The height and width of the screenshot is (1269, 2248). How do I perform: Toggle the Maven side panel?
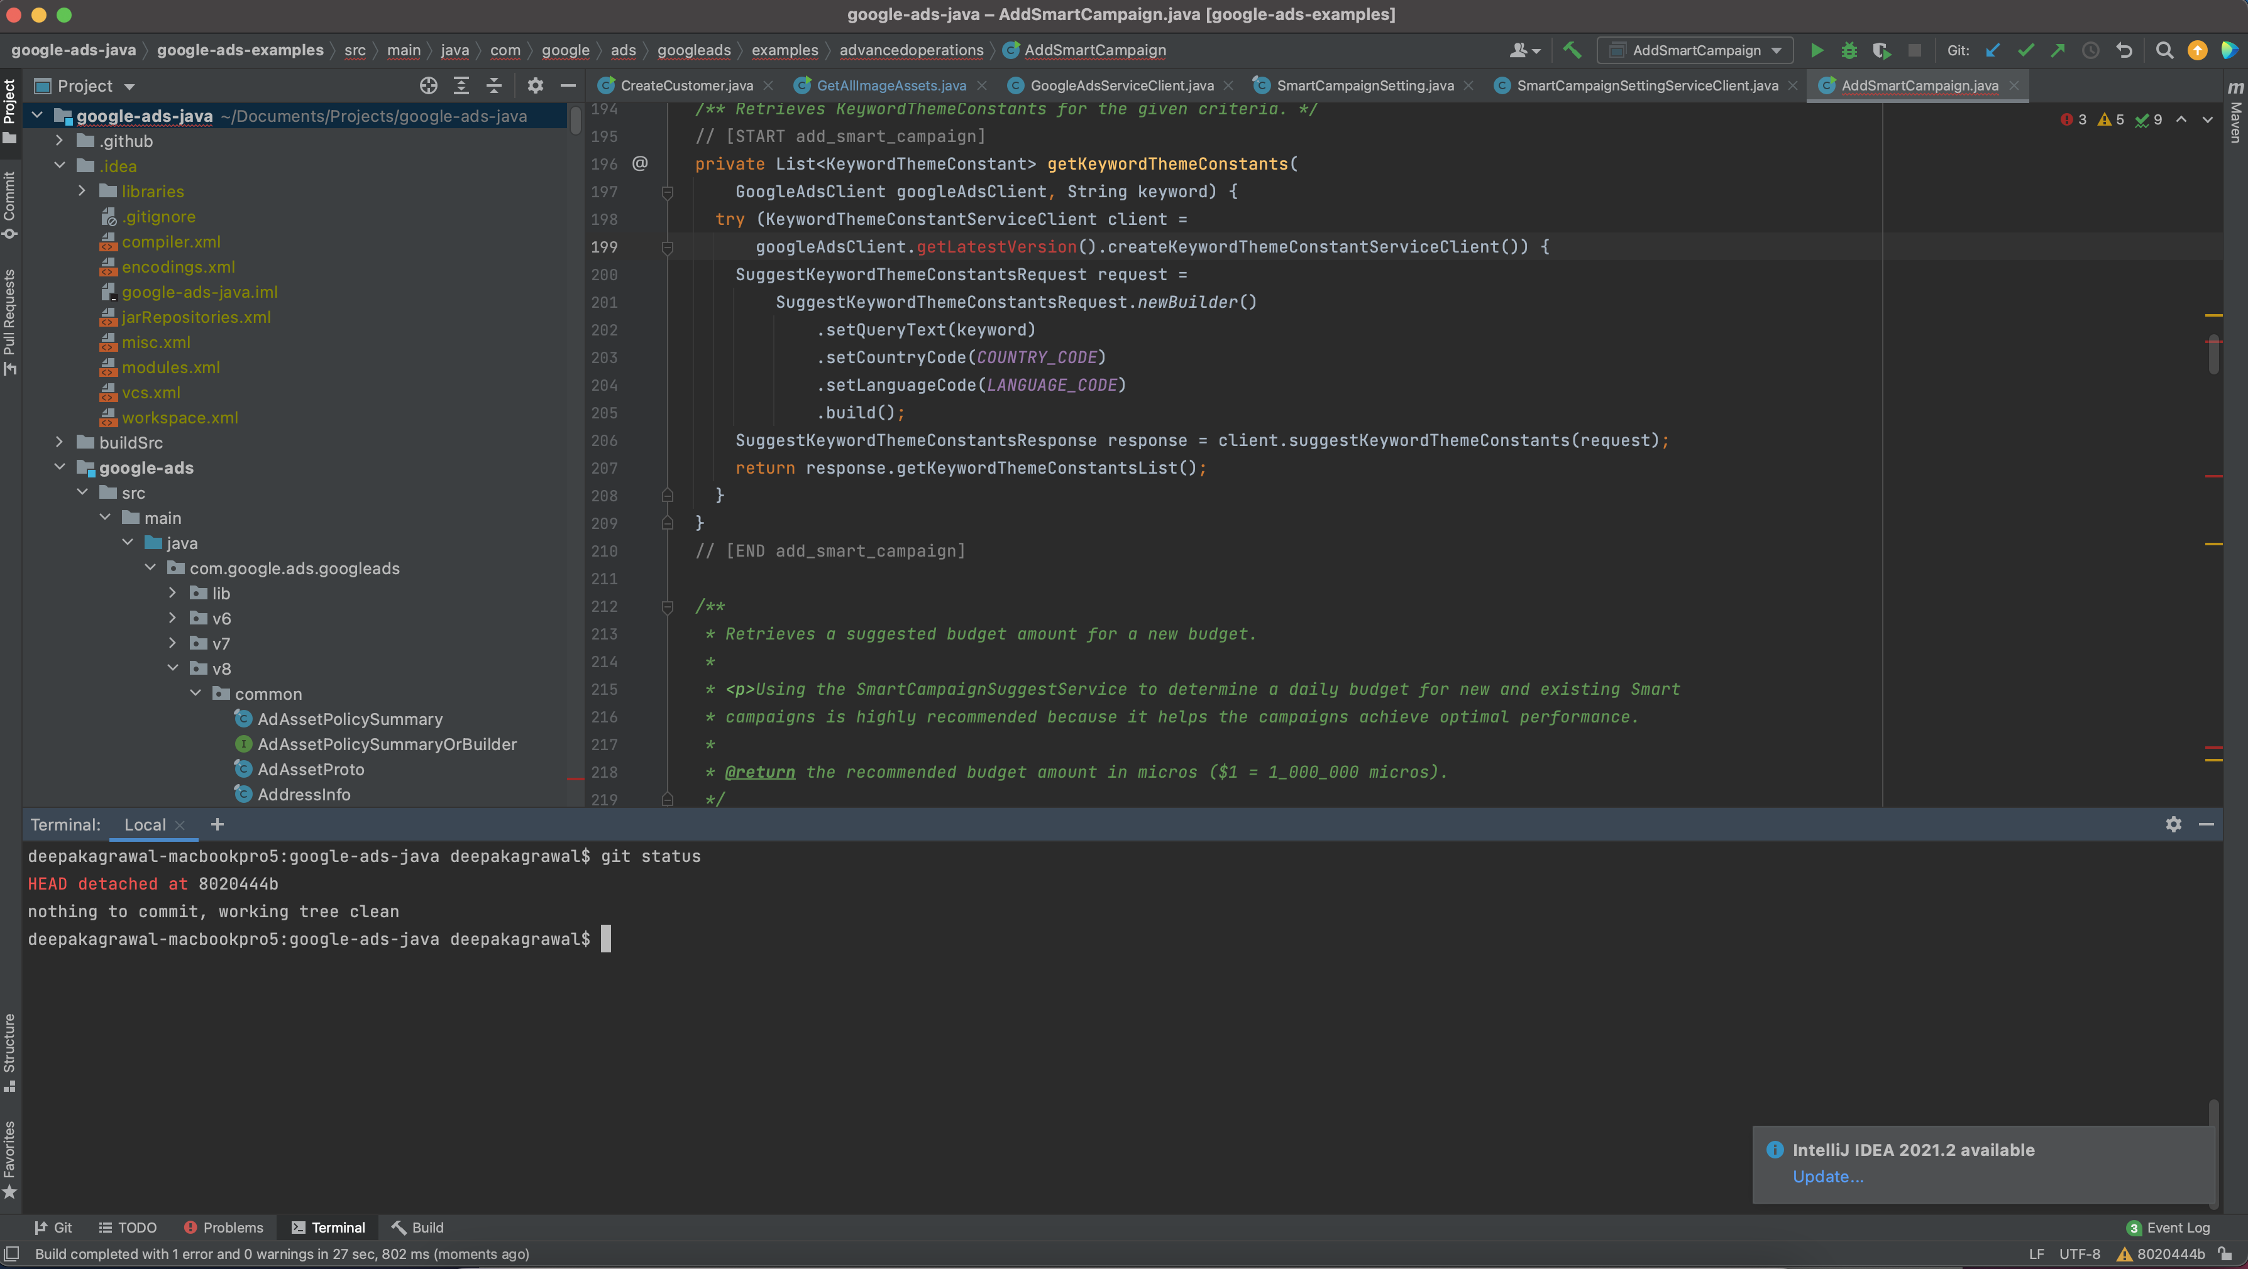tap(2235, 113)
